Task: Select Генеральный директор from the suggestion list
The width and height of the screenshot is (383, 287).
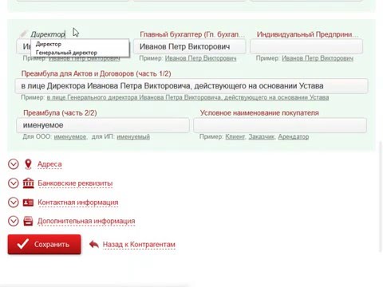Action: pos(80,53)
